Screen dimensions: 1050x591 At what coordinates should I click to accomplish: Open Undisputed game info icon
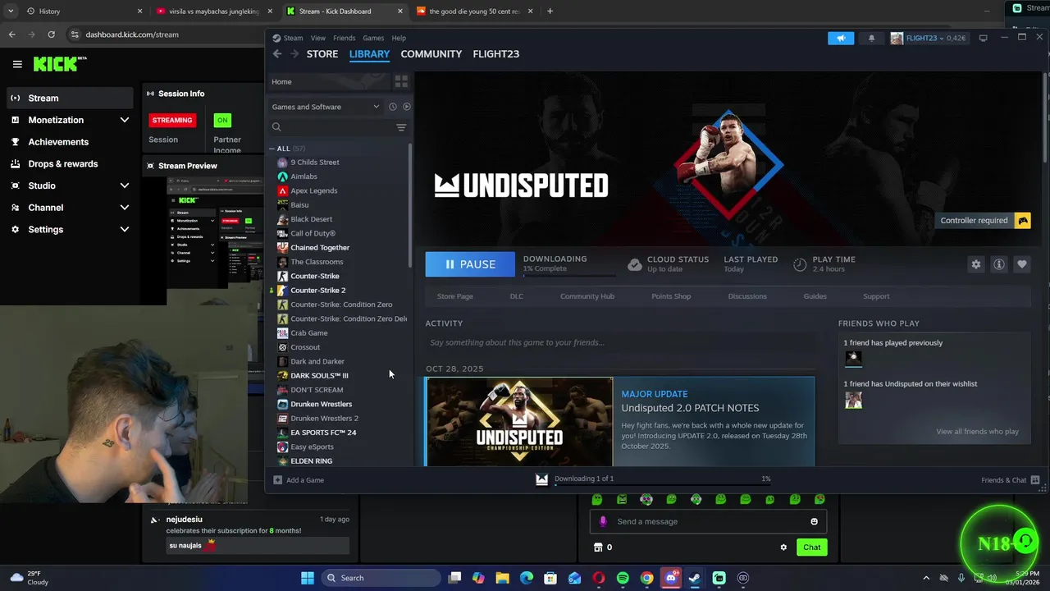pyautogui.click(x=998, y=264)
